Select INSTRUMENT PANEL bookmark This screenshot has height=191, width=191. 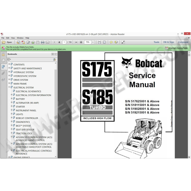[x=26, y=111]
